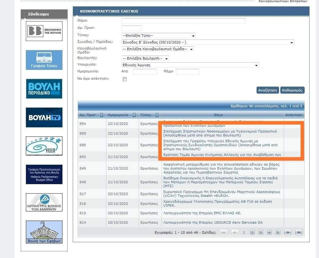Open the Βουλή Περιοδικό banner
This screenshot has height=258, width=319.
[44, 88]
